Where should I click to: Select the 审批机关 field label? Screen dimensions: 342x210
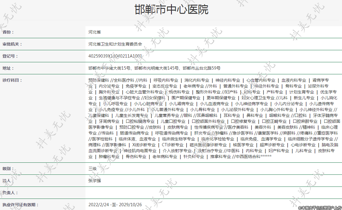coord(12,44)
